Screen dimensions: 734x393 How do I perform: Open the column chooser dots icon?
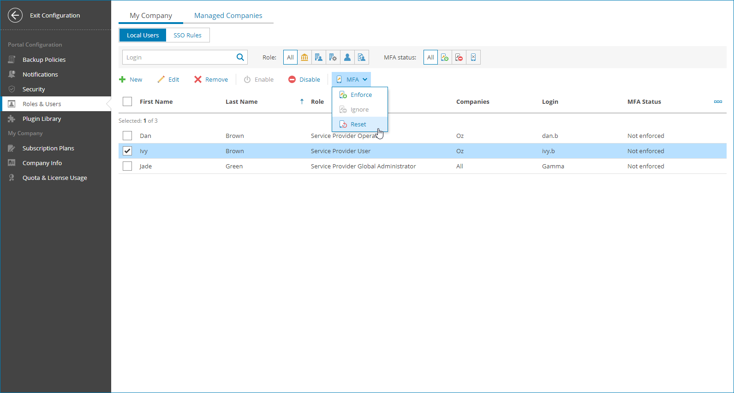(718, 101)
